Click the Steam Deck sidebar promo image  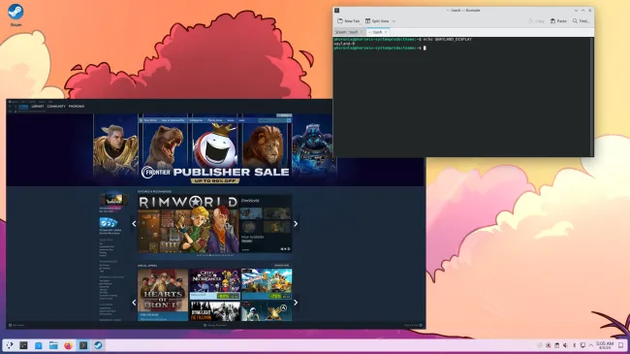(x=114, y=200)
